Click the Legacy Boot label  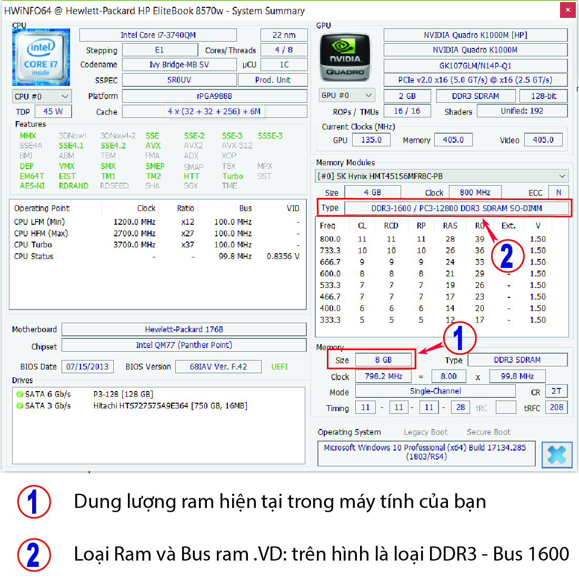(x=426, y=432)
